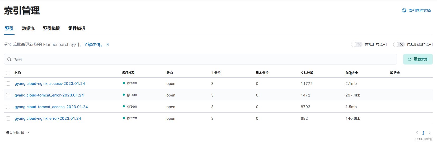Image resolution: width=437 pixels, height=143 pixels.
Task: Sort by the 数据流 column header
Action: click(x=395, y=73)
